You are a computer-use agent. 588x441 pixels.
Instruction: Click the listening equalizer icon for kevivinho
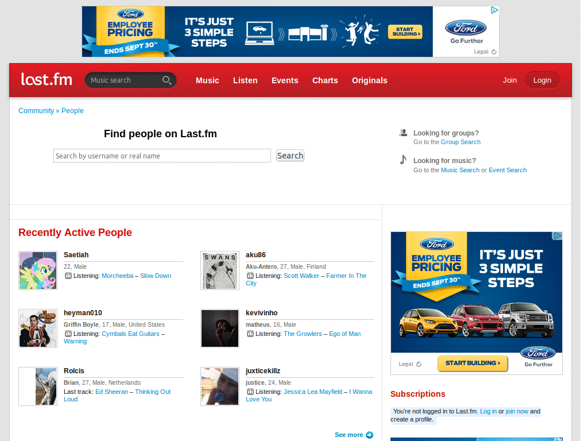(x=250, y=334)
